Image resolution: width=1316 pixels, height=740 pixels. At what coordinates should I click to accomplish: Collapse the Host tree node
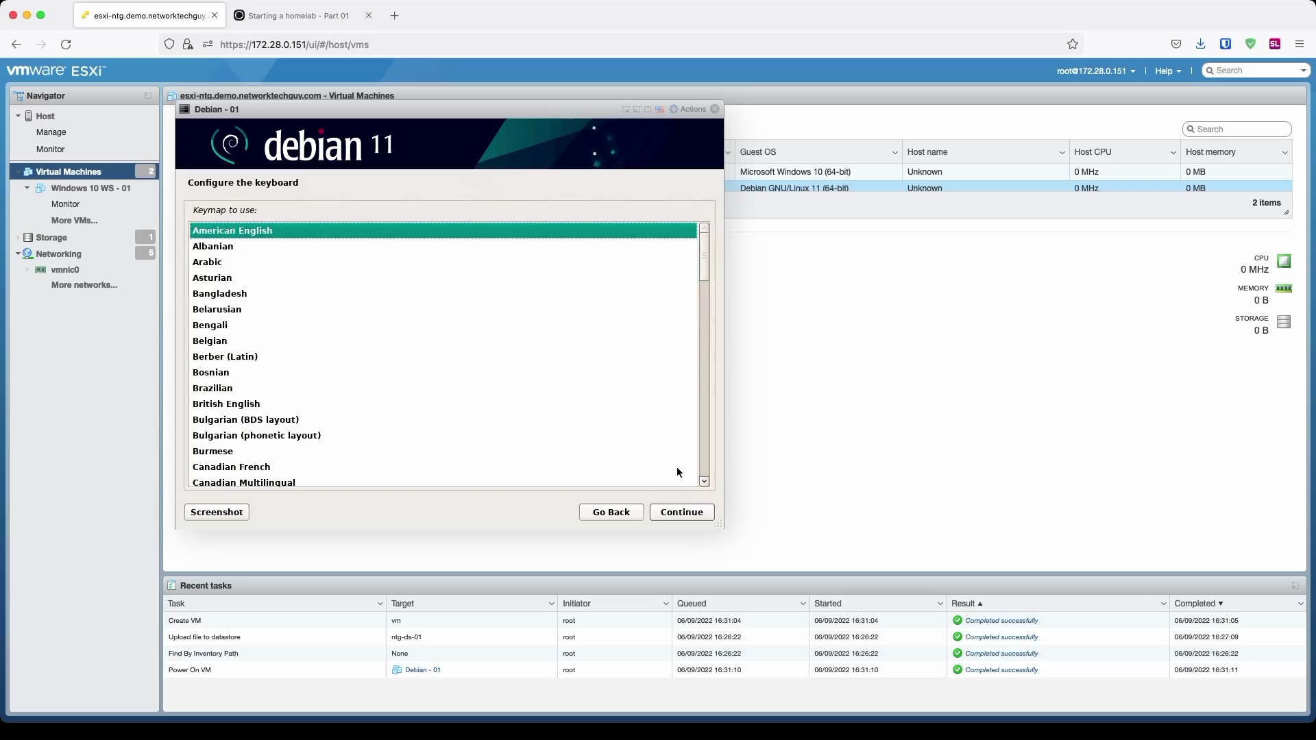pyautogui.click(x=18, y=116)
